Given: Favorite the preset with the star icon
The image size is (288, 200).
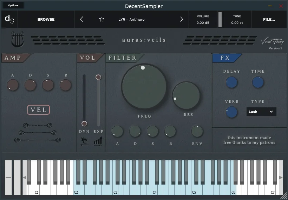Looking at the screenshot, I should click(x=102, y=19).
